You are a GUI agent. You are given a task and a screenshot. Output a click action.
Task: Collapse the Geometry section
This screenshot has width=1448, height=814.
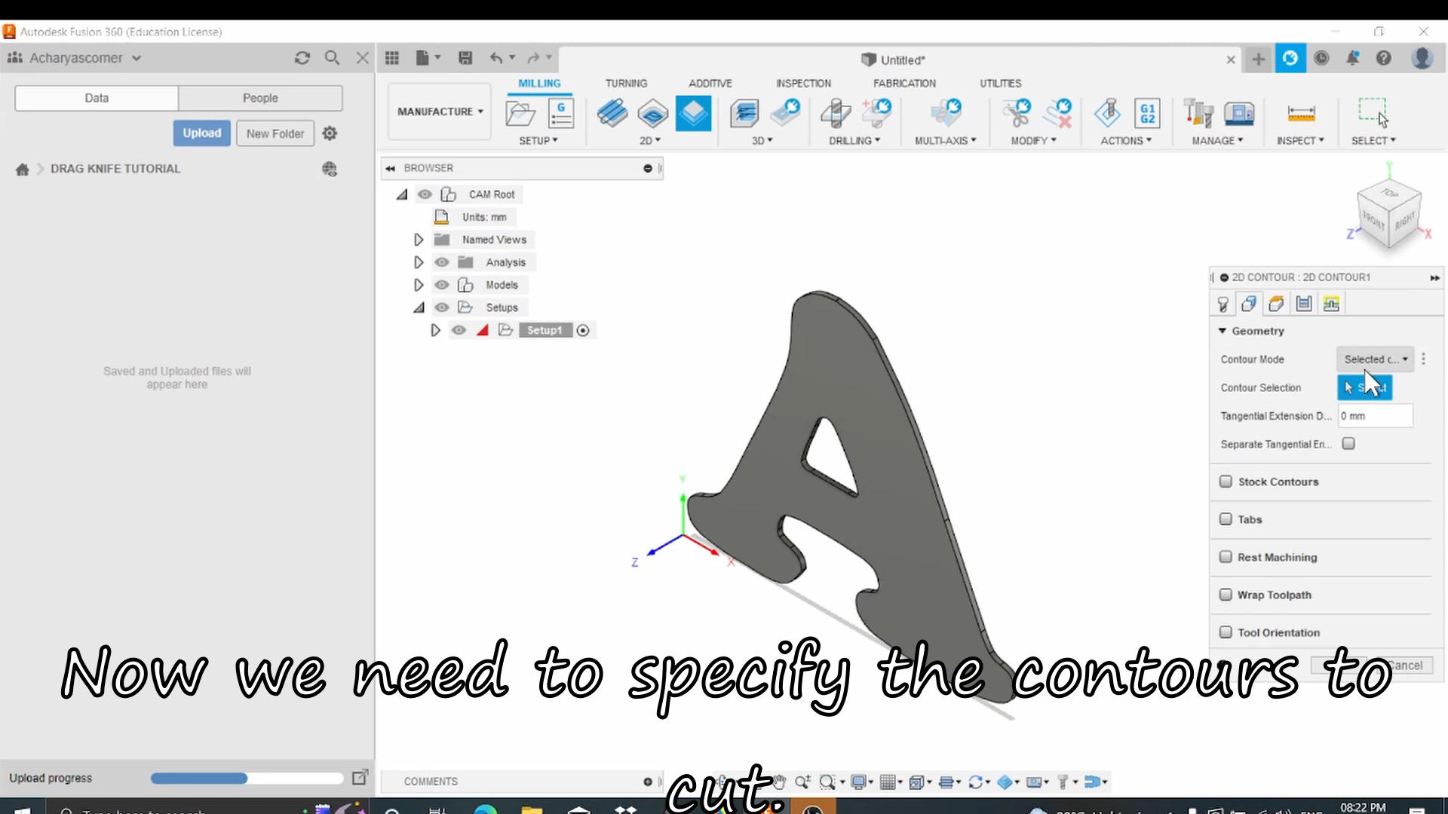pyautogui.click(x=1223, y=331)
